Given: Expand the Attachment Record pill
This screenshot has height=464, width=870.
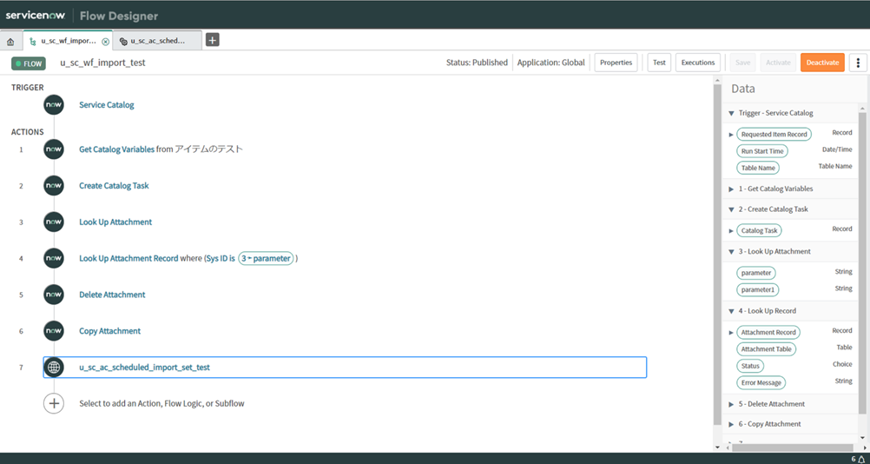Looking at the screenshot, I should point(731,333).
